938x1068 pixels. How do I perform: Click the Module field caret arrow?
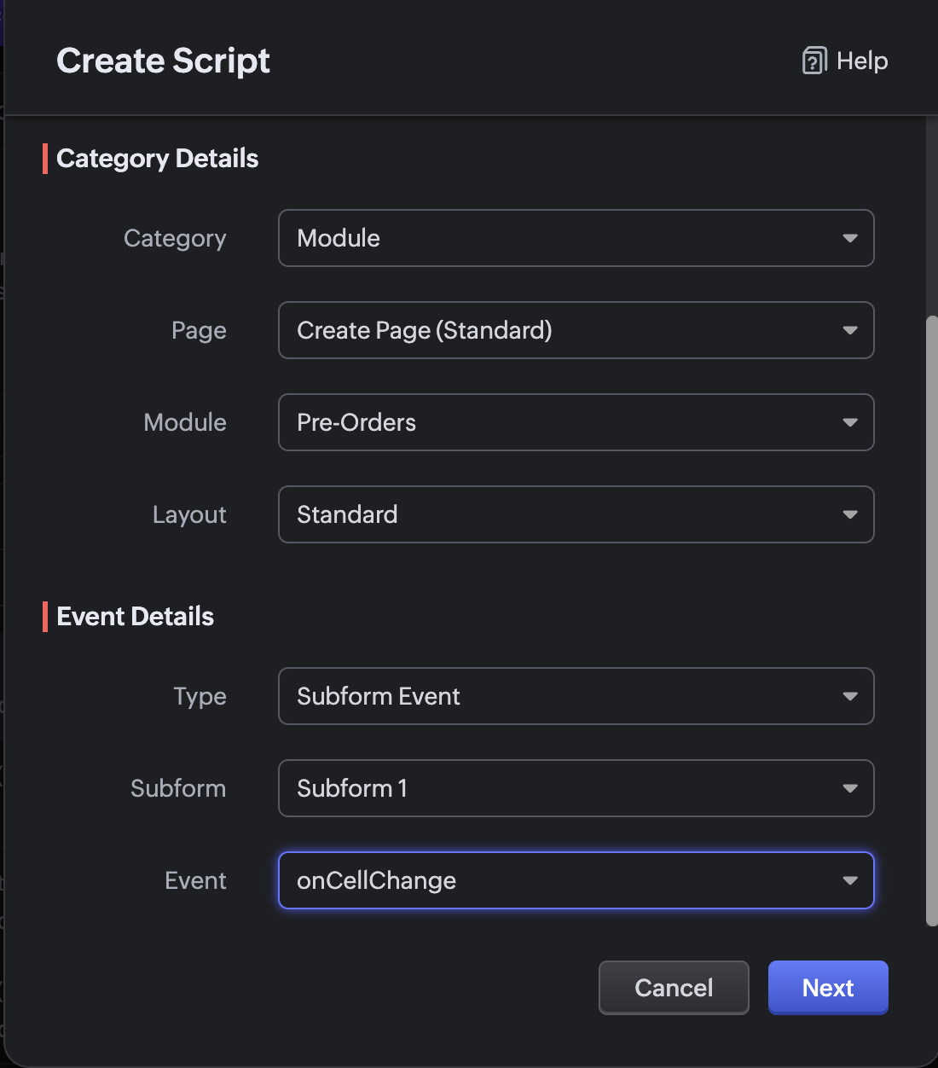click(849, 422)
